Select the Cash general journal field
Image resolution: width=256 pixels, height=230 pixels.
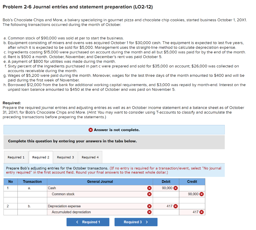[100, 188]
